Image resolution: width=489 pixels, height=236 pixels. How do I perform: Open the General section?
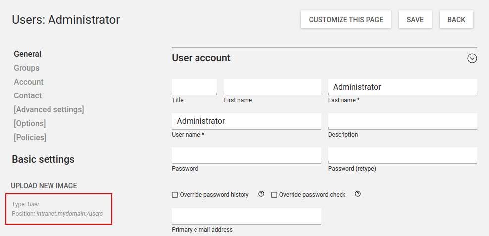point(27,54)
